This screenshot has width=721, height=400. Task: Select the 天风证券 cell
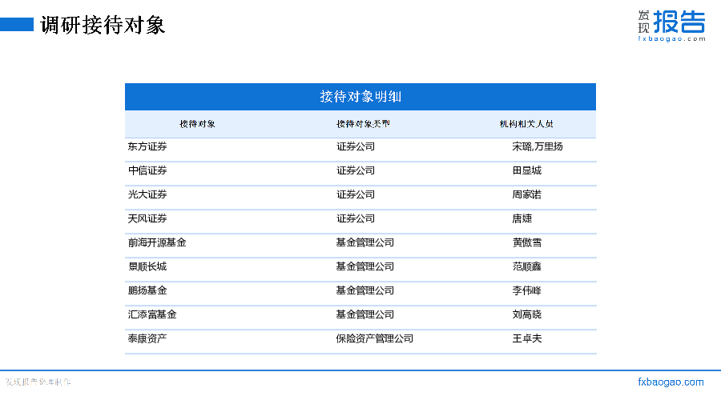coord(147,218)
